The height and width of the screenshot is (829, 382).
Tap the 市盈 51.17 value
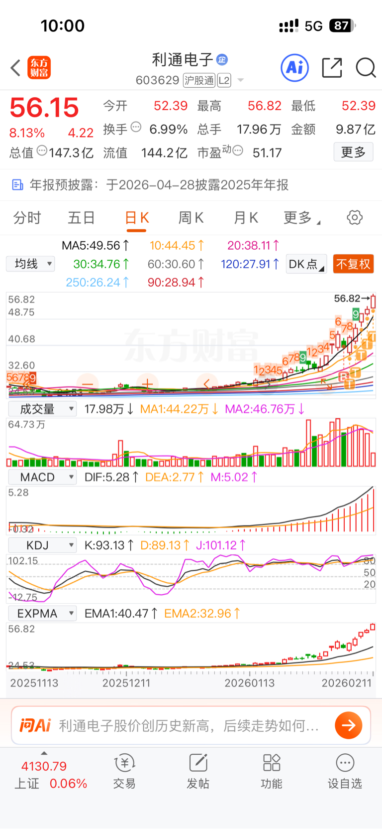click(x=267, y=153)
